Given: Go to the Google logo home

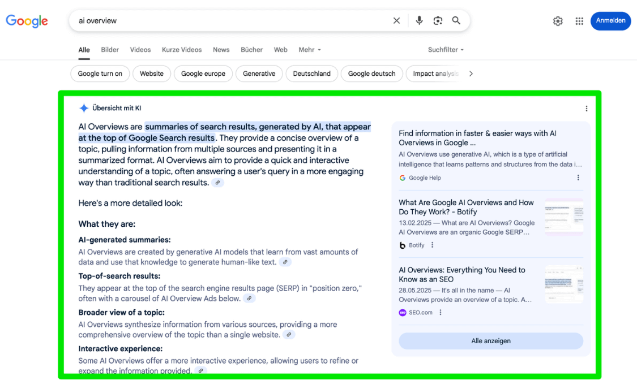Looking at the screenshot, I should point(27,21).
